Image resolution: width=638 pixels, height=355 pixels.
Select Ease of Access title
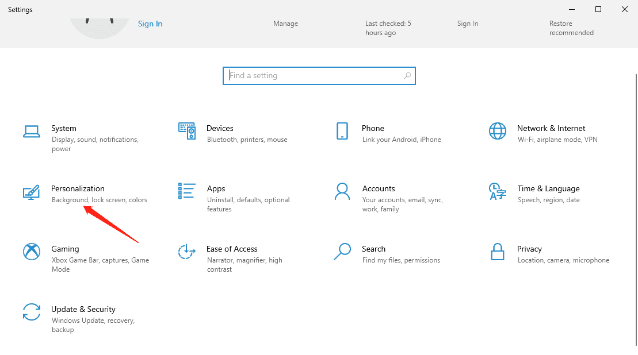(232, 249)
